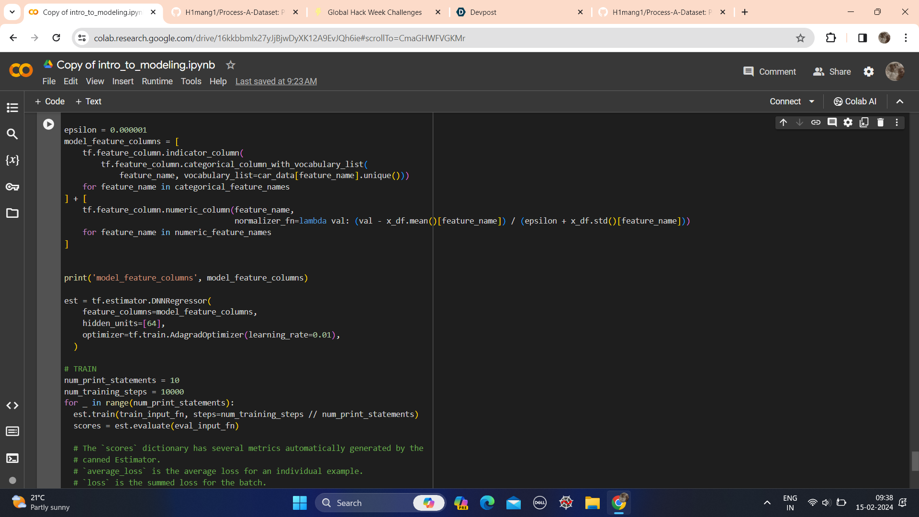919x517 pixels.
Task: Open the Runtime menu
Action: coord(157,81)
